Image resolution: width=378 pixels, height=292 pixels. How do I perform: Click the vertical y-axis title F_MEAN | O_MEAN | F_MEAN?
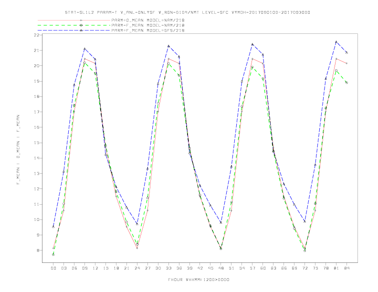click(18, 150)
